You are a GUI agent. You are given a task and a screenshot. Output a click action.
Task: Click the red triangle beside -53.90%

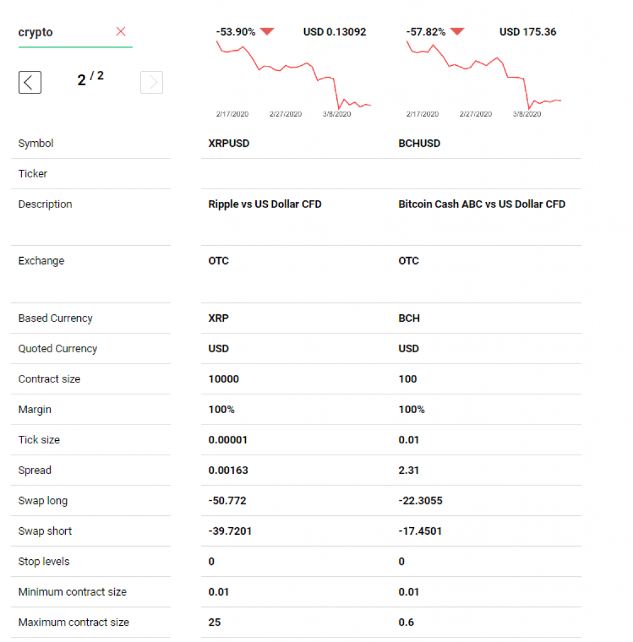pyautogui.click(x=267, y=31)
